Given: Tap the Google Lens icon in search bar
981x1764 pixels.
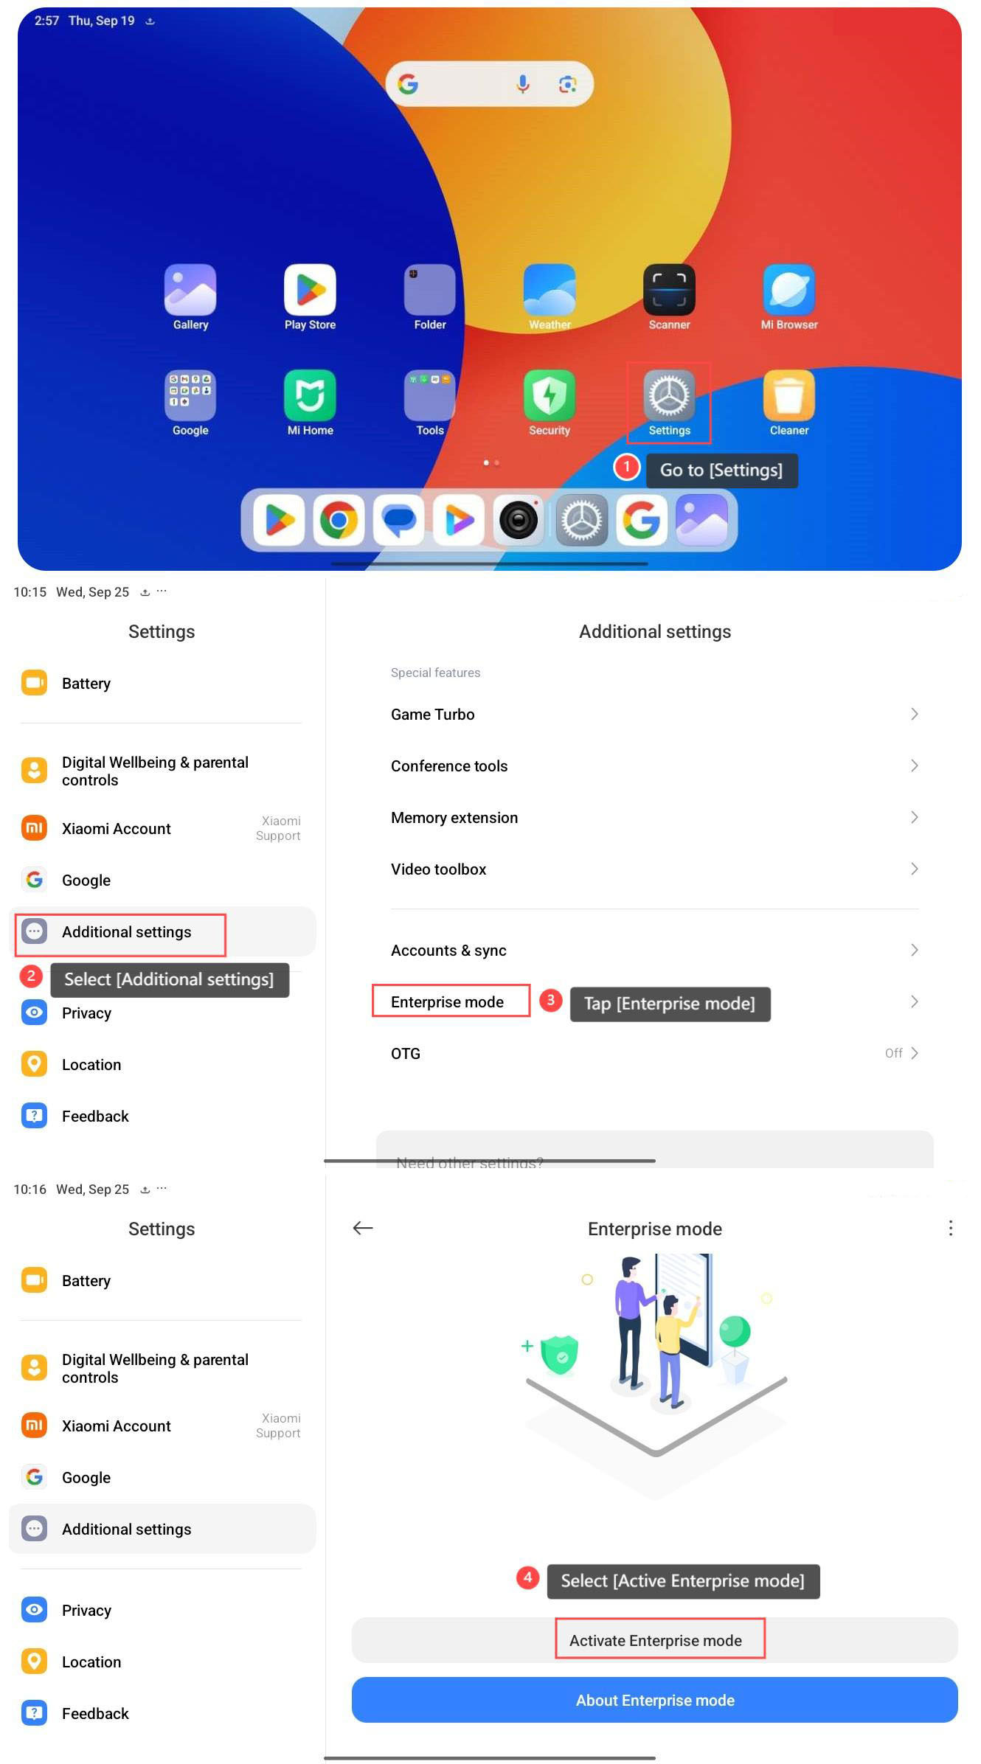Looking at the screenshot, I should (567, 84).
